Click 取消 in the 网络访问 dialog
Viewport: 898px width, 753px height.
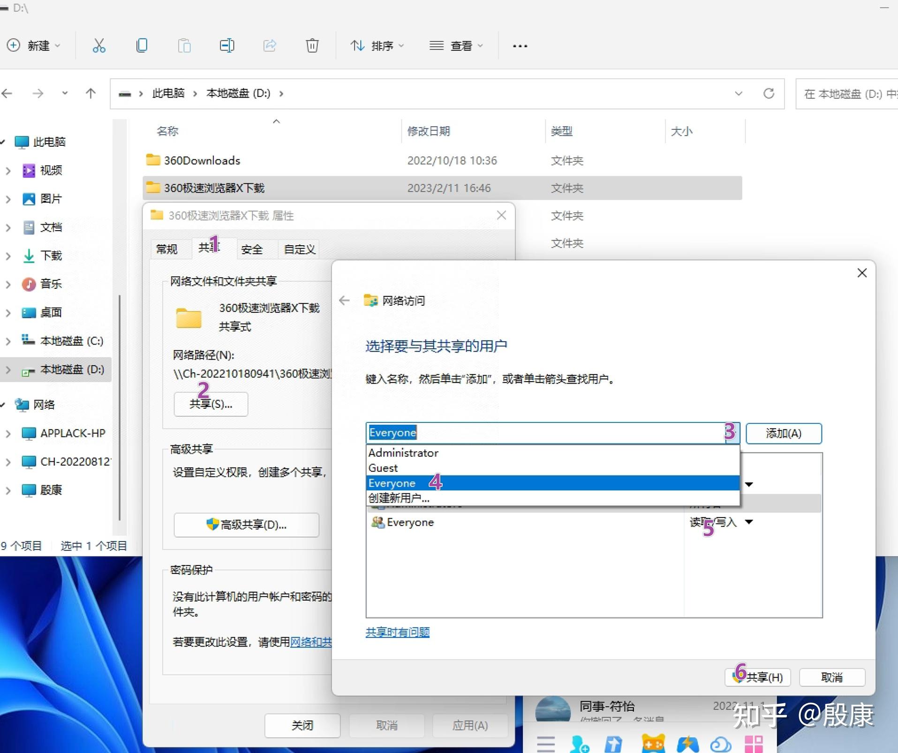click(x=832, y=677)
